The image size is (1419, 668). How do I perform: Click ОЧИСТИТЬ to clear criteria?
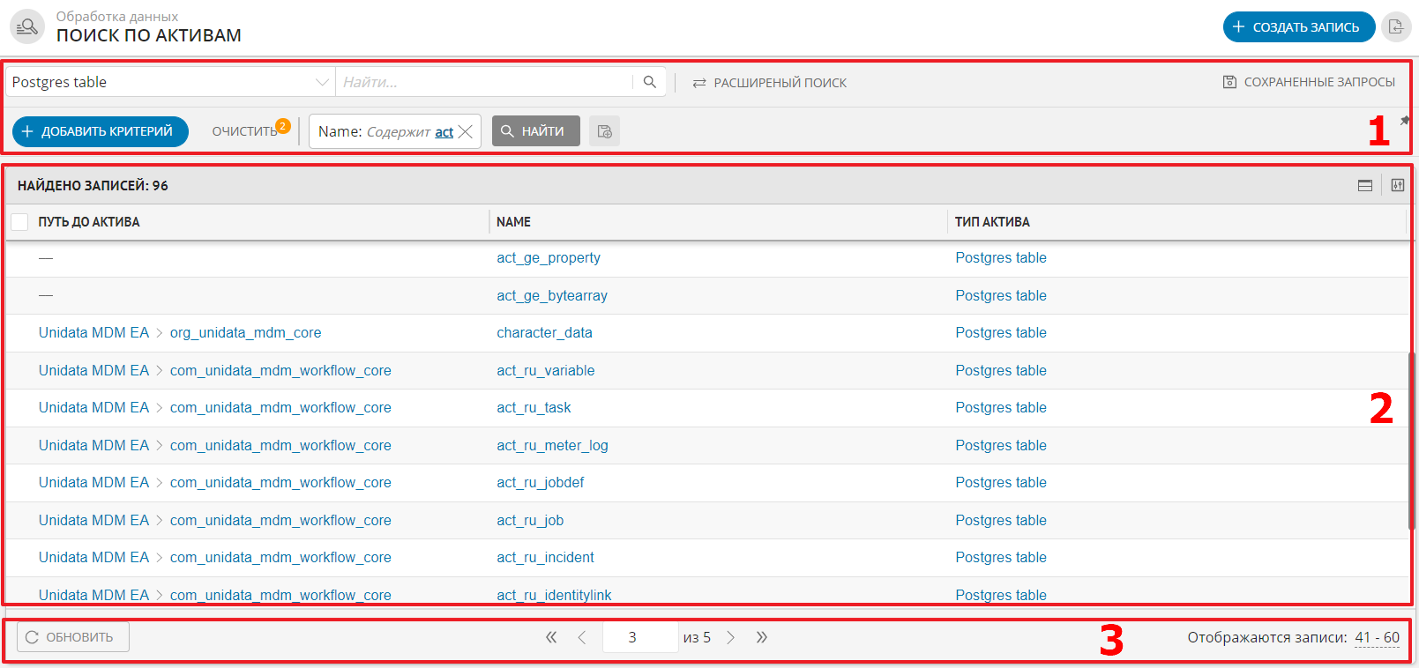coord(245,131)
